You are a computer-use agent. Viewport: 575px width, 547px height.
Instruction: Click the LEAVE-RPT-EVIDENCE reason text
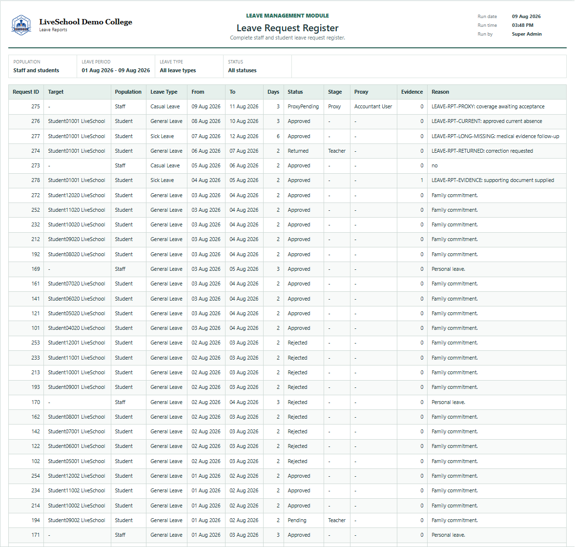click(x=493, y=181)
